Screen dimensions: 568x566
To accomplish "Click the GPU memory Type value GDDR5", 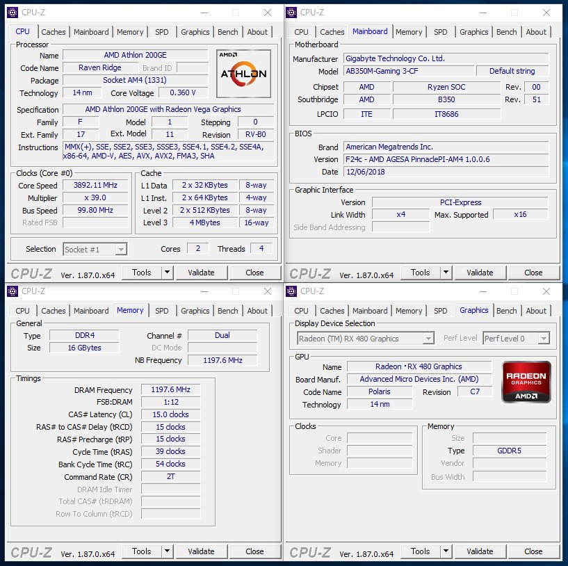I will [x=510, y=451].
